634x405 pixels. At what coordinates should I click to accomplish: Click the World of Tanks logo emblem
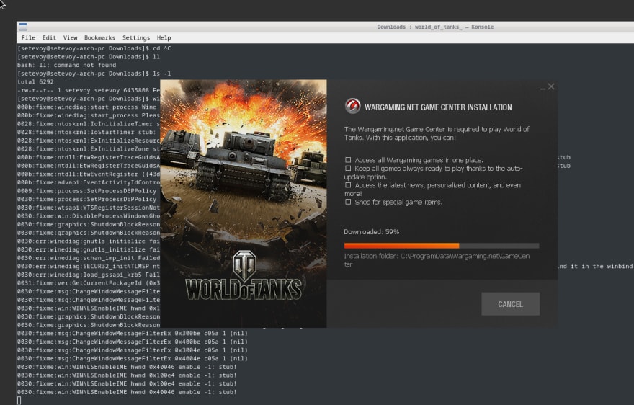tap(244, 265)
